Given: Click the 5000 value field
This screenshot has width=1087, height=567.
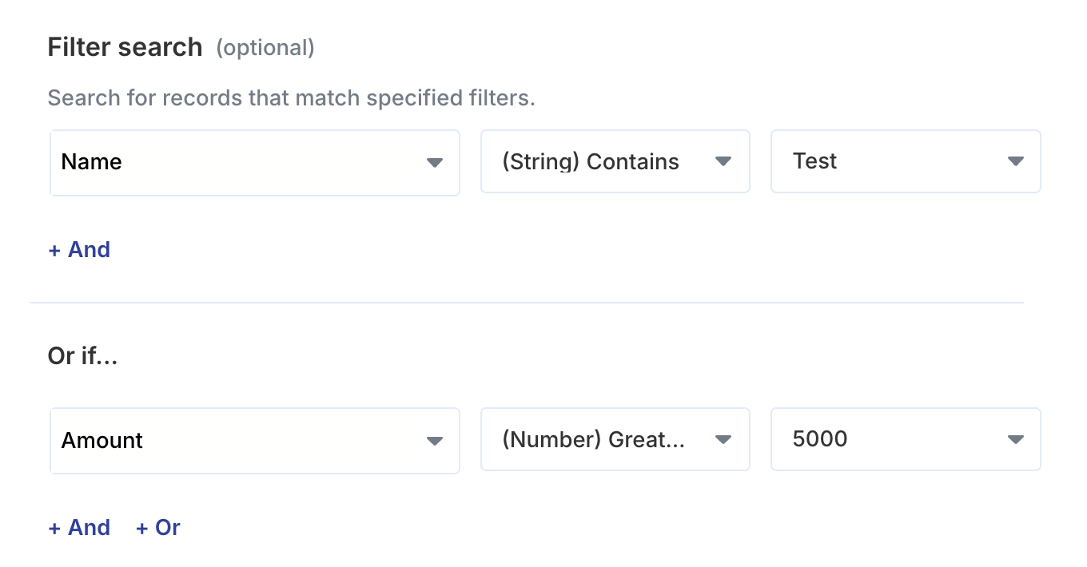Looking at the screenshot, I should pos(887,440).
